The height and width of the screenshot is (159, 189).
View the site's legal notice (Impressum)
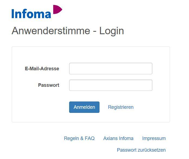tap(154, 138)
